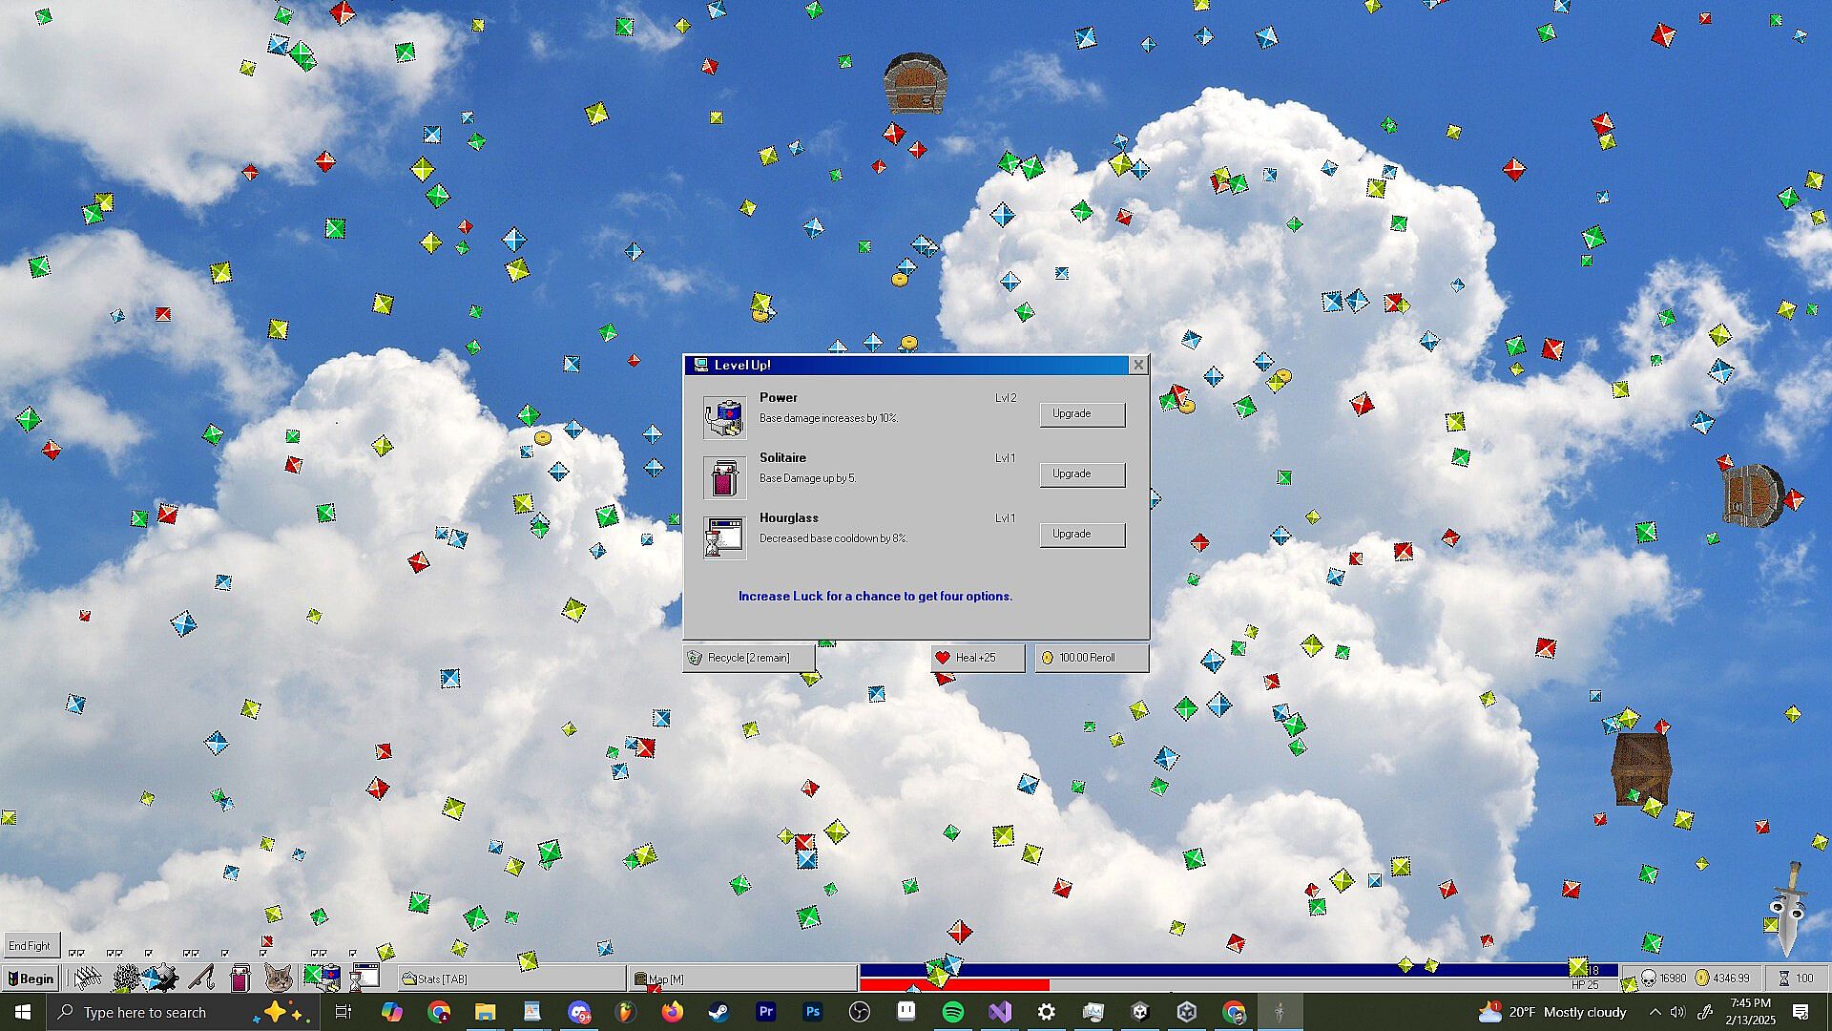Viewport: 1832px width, 1031px height.
Task: Upgrade the Power ability
Action: click(1081, 413)
